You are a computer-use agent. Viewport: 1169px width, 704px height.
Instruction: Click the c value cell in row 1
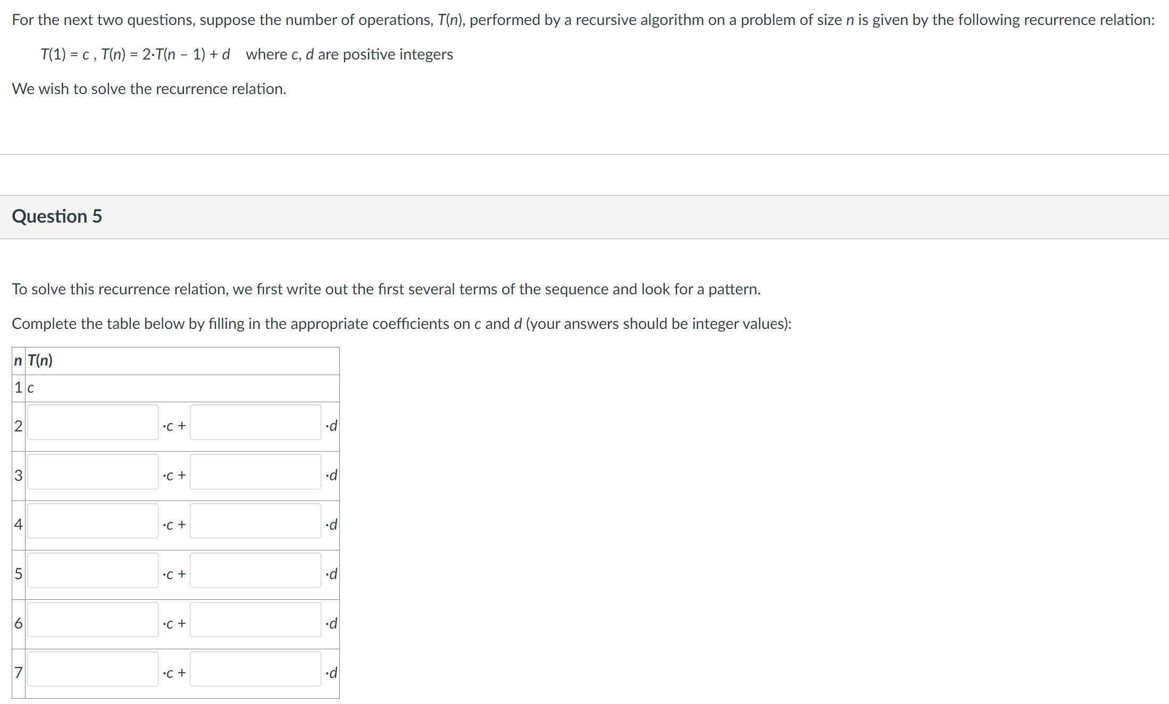click(x=31, y=388)
